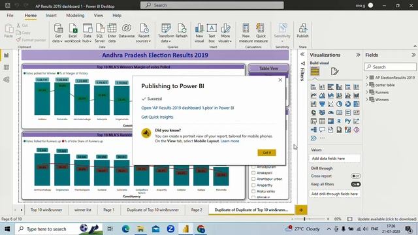Select the line chart visual
418x235 pixels.
(313, 95)
